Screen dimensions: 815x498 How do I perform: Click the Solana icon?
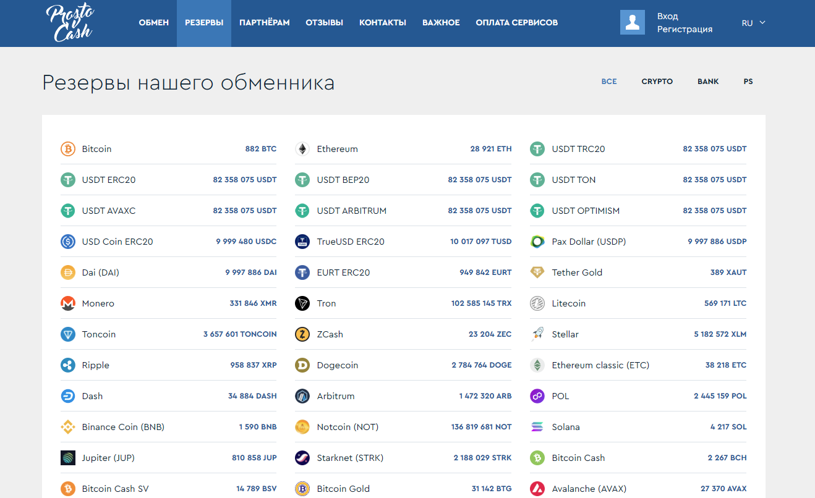pos(537,427)
